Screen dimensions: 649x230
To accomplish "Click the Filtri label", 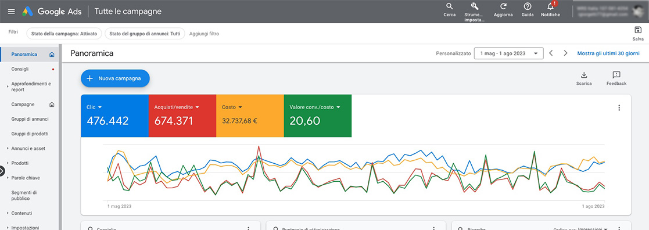I will tap(13, 32).
